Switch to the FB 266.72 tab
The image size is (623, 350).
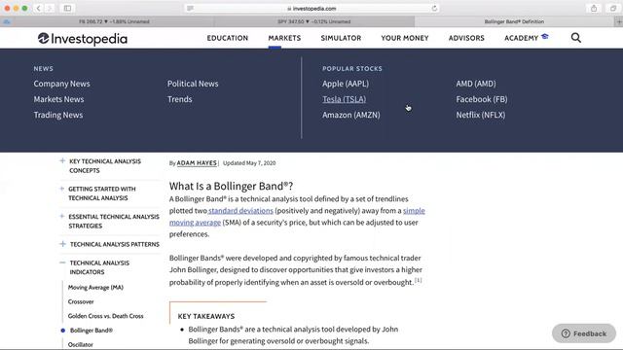pyautogui.click(x=114, y=21)
